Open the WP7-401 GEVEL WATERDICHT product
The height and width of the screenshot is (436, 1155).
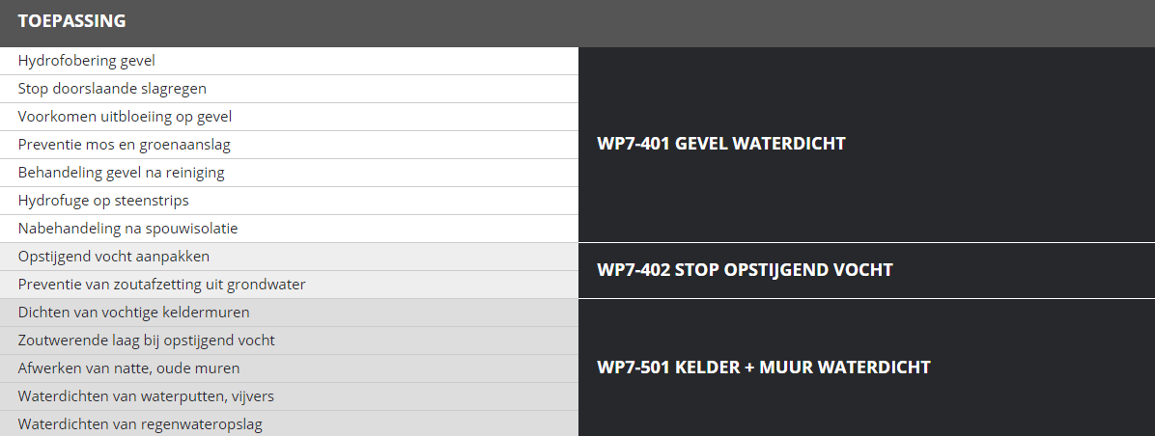coord(721,144)
